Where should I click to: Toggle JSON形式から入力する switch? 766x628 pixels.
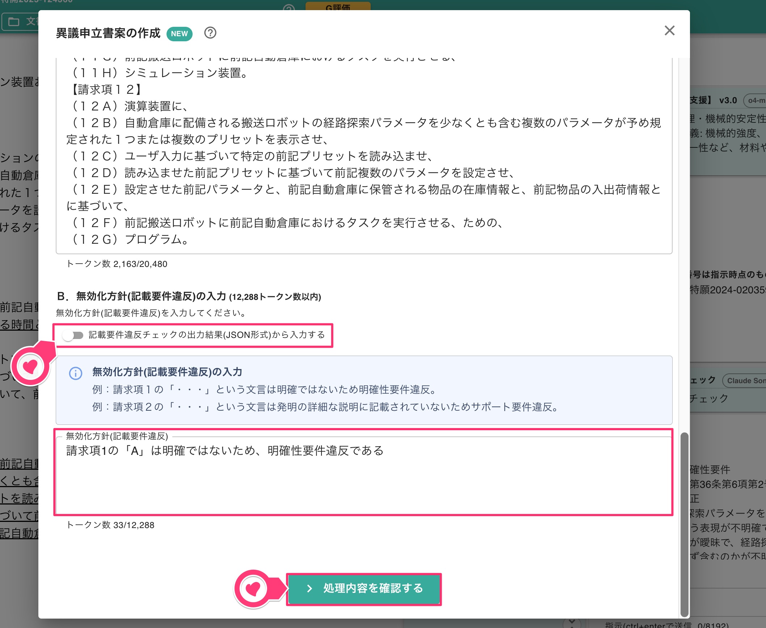[73, 335]
